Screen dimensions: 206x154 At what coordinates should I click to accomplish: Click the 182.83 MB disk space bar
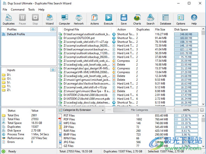[x=186, y=38]
